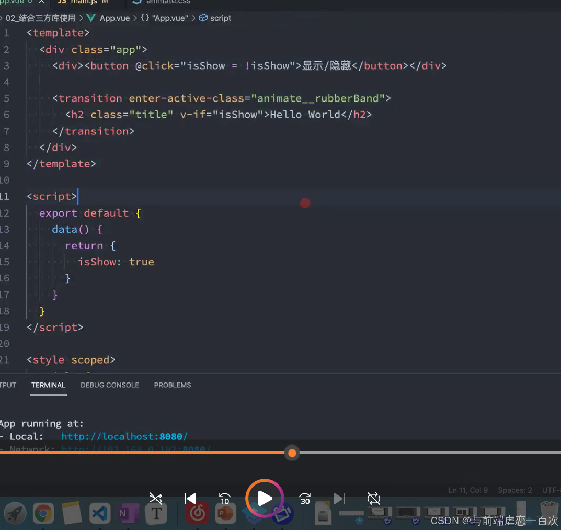Screen dimensions: 561x530
Task: Click the closing </script> tag on line 19
Action: pyautogui.click(x=55, y=327)
